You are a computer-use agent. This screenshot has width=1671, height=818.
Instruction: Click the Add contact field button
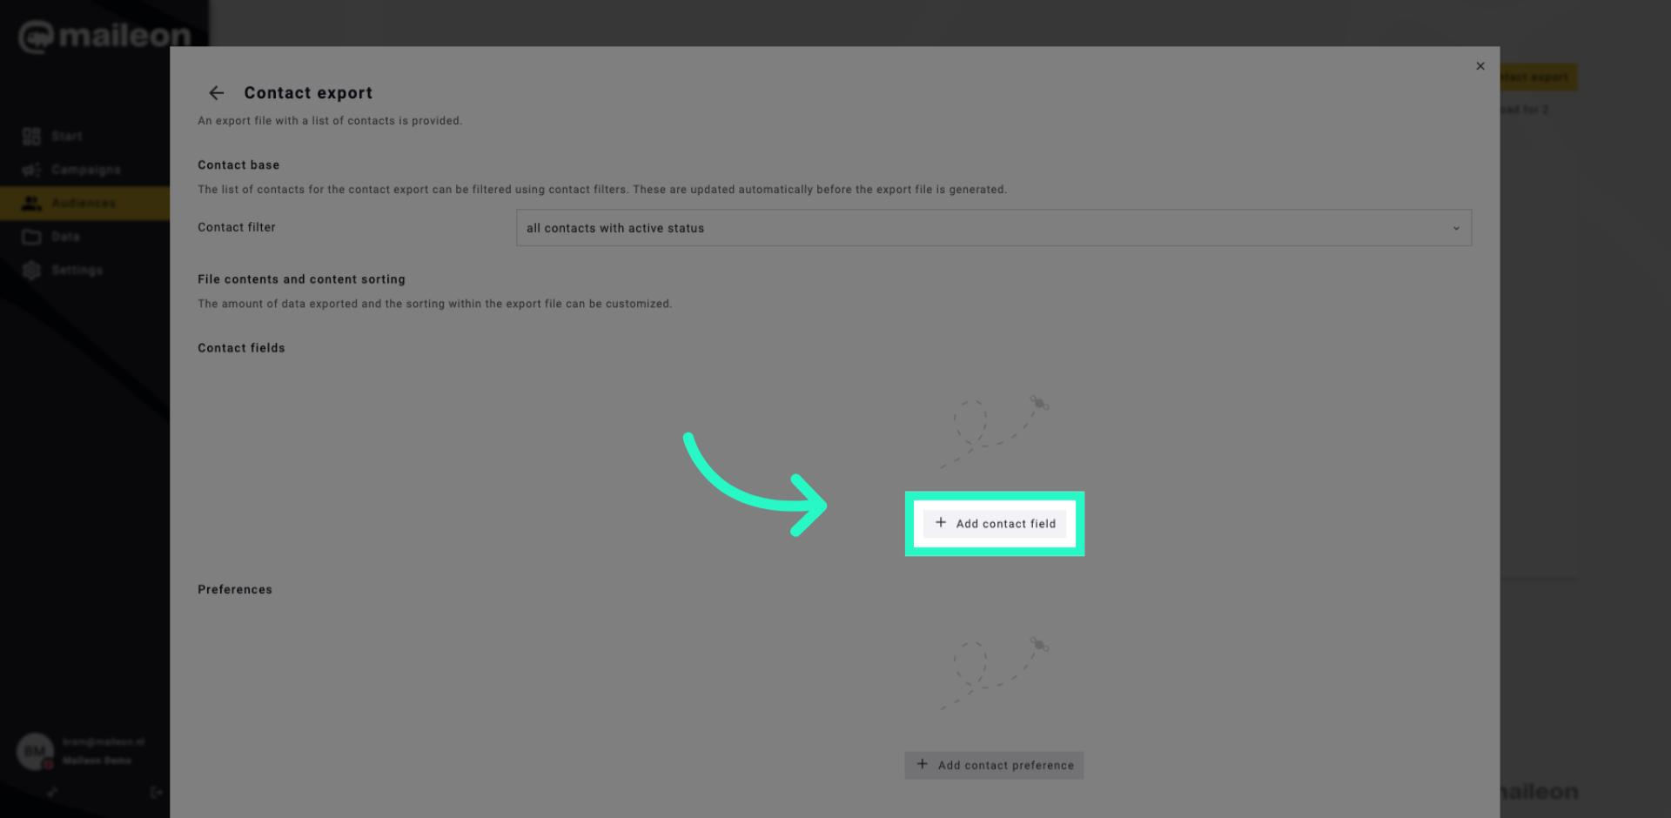(994, 523)
